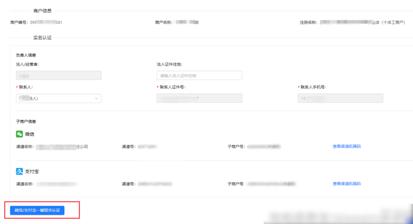This screenshot has width=413, height=224.
Task: Focus the 联系人手机号 field
Action: [x=340, y=98]
